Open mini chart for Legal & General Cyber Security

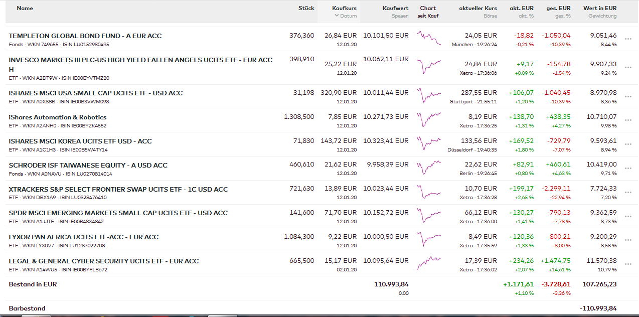(428, 264)
